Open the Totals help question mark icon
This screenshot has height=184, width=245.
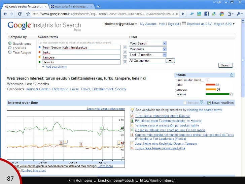click(x=232, y=75)
